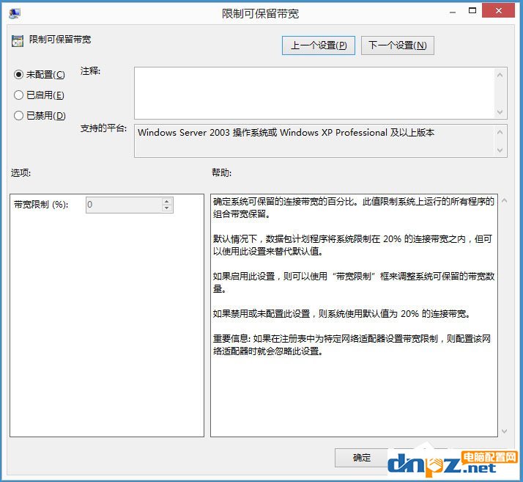Image resolution: width=523 pixels, height=482 pixels.
Task: Click the help paragraph starting 如果启用此设置
Action: (x=354, y=282)
